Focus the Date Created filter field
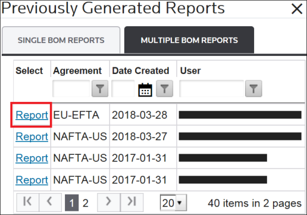 [x=123, y=89]
